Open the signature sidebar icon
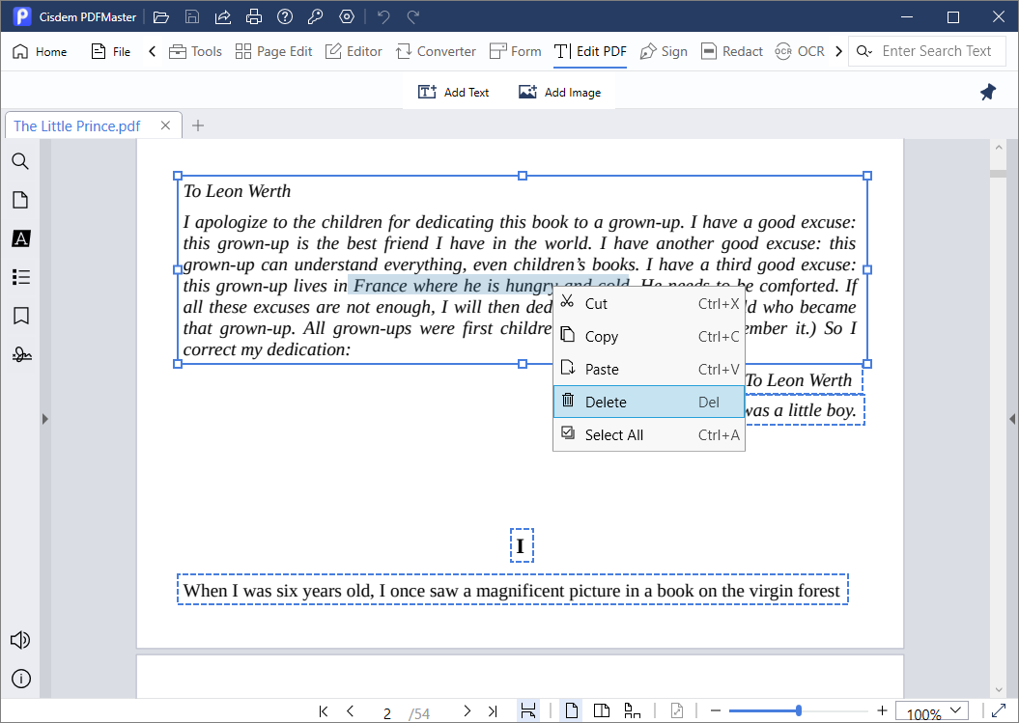 pyautogui.click(x=21, y=354)
